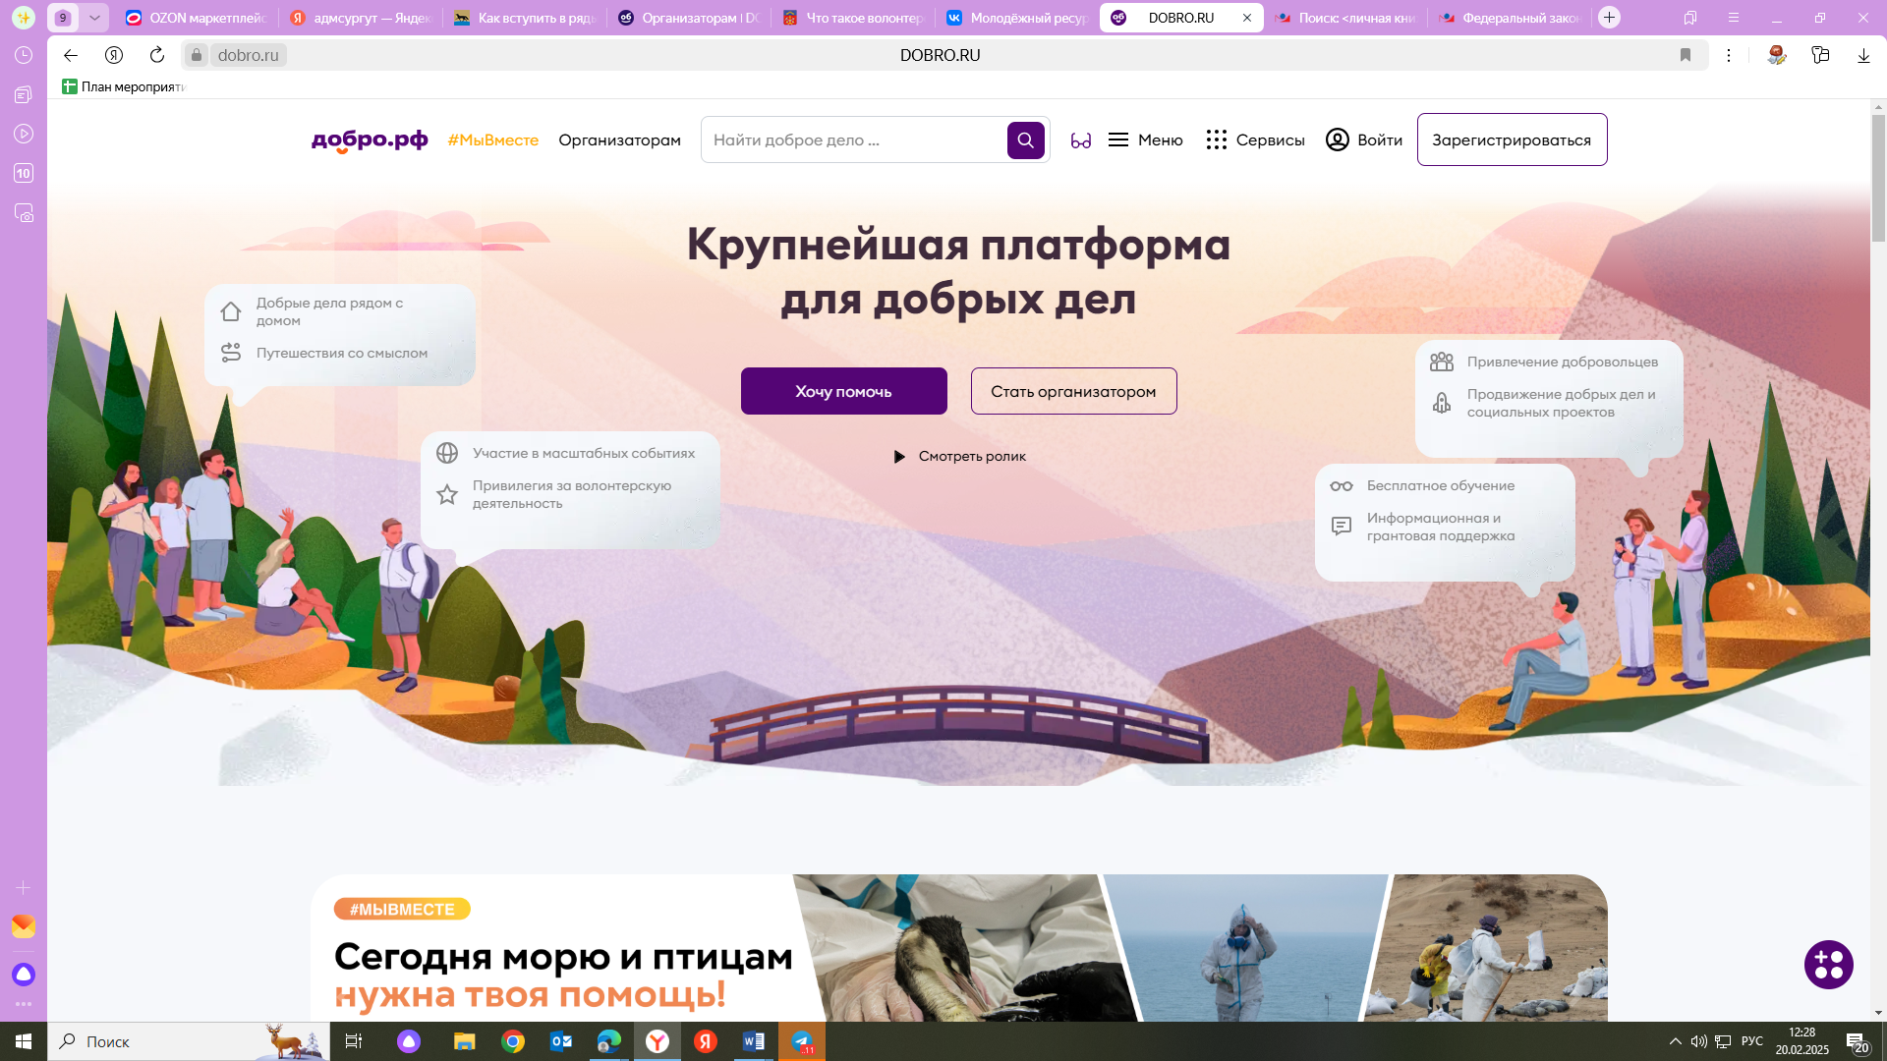The image size is (1887, 1061).
Task: Open the Сервисы grid icon
Action: coord(1217,140)
